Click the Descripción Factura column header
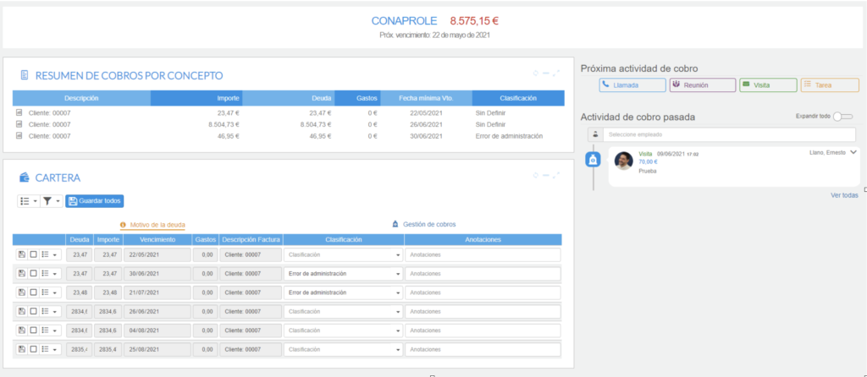 click(x=251, y=239)
